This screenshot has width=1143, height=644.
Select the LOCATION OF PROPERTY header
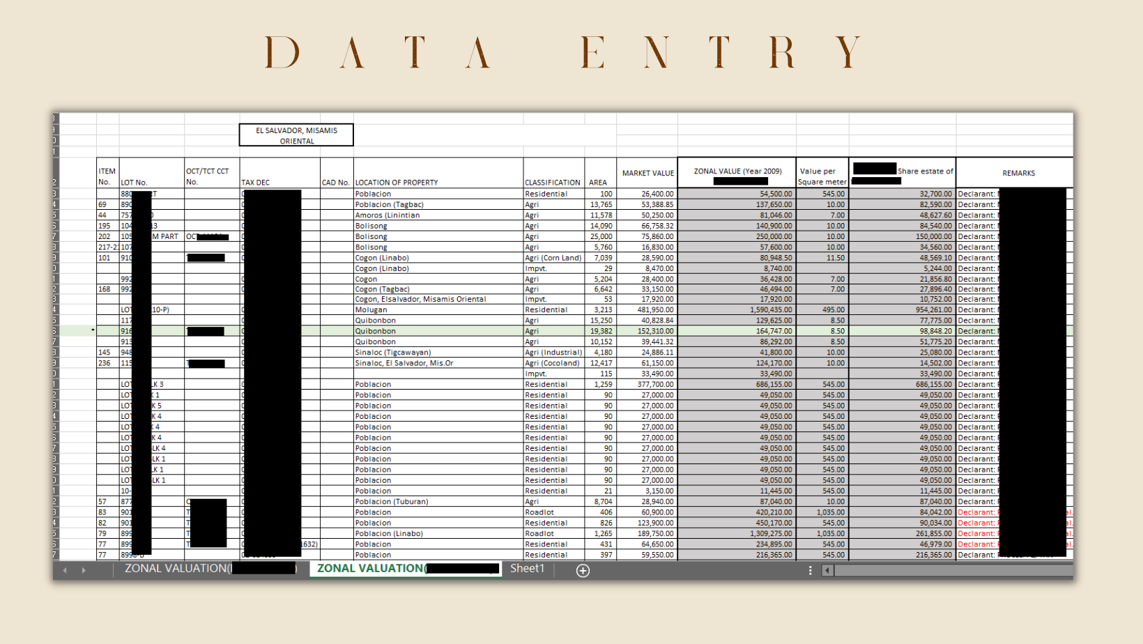[438, 173]
